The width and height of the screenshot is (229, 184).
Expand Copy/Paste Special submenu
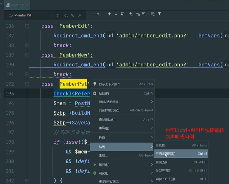[122, 102]
